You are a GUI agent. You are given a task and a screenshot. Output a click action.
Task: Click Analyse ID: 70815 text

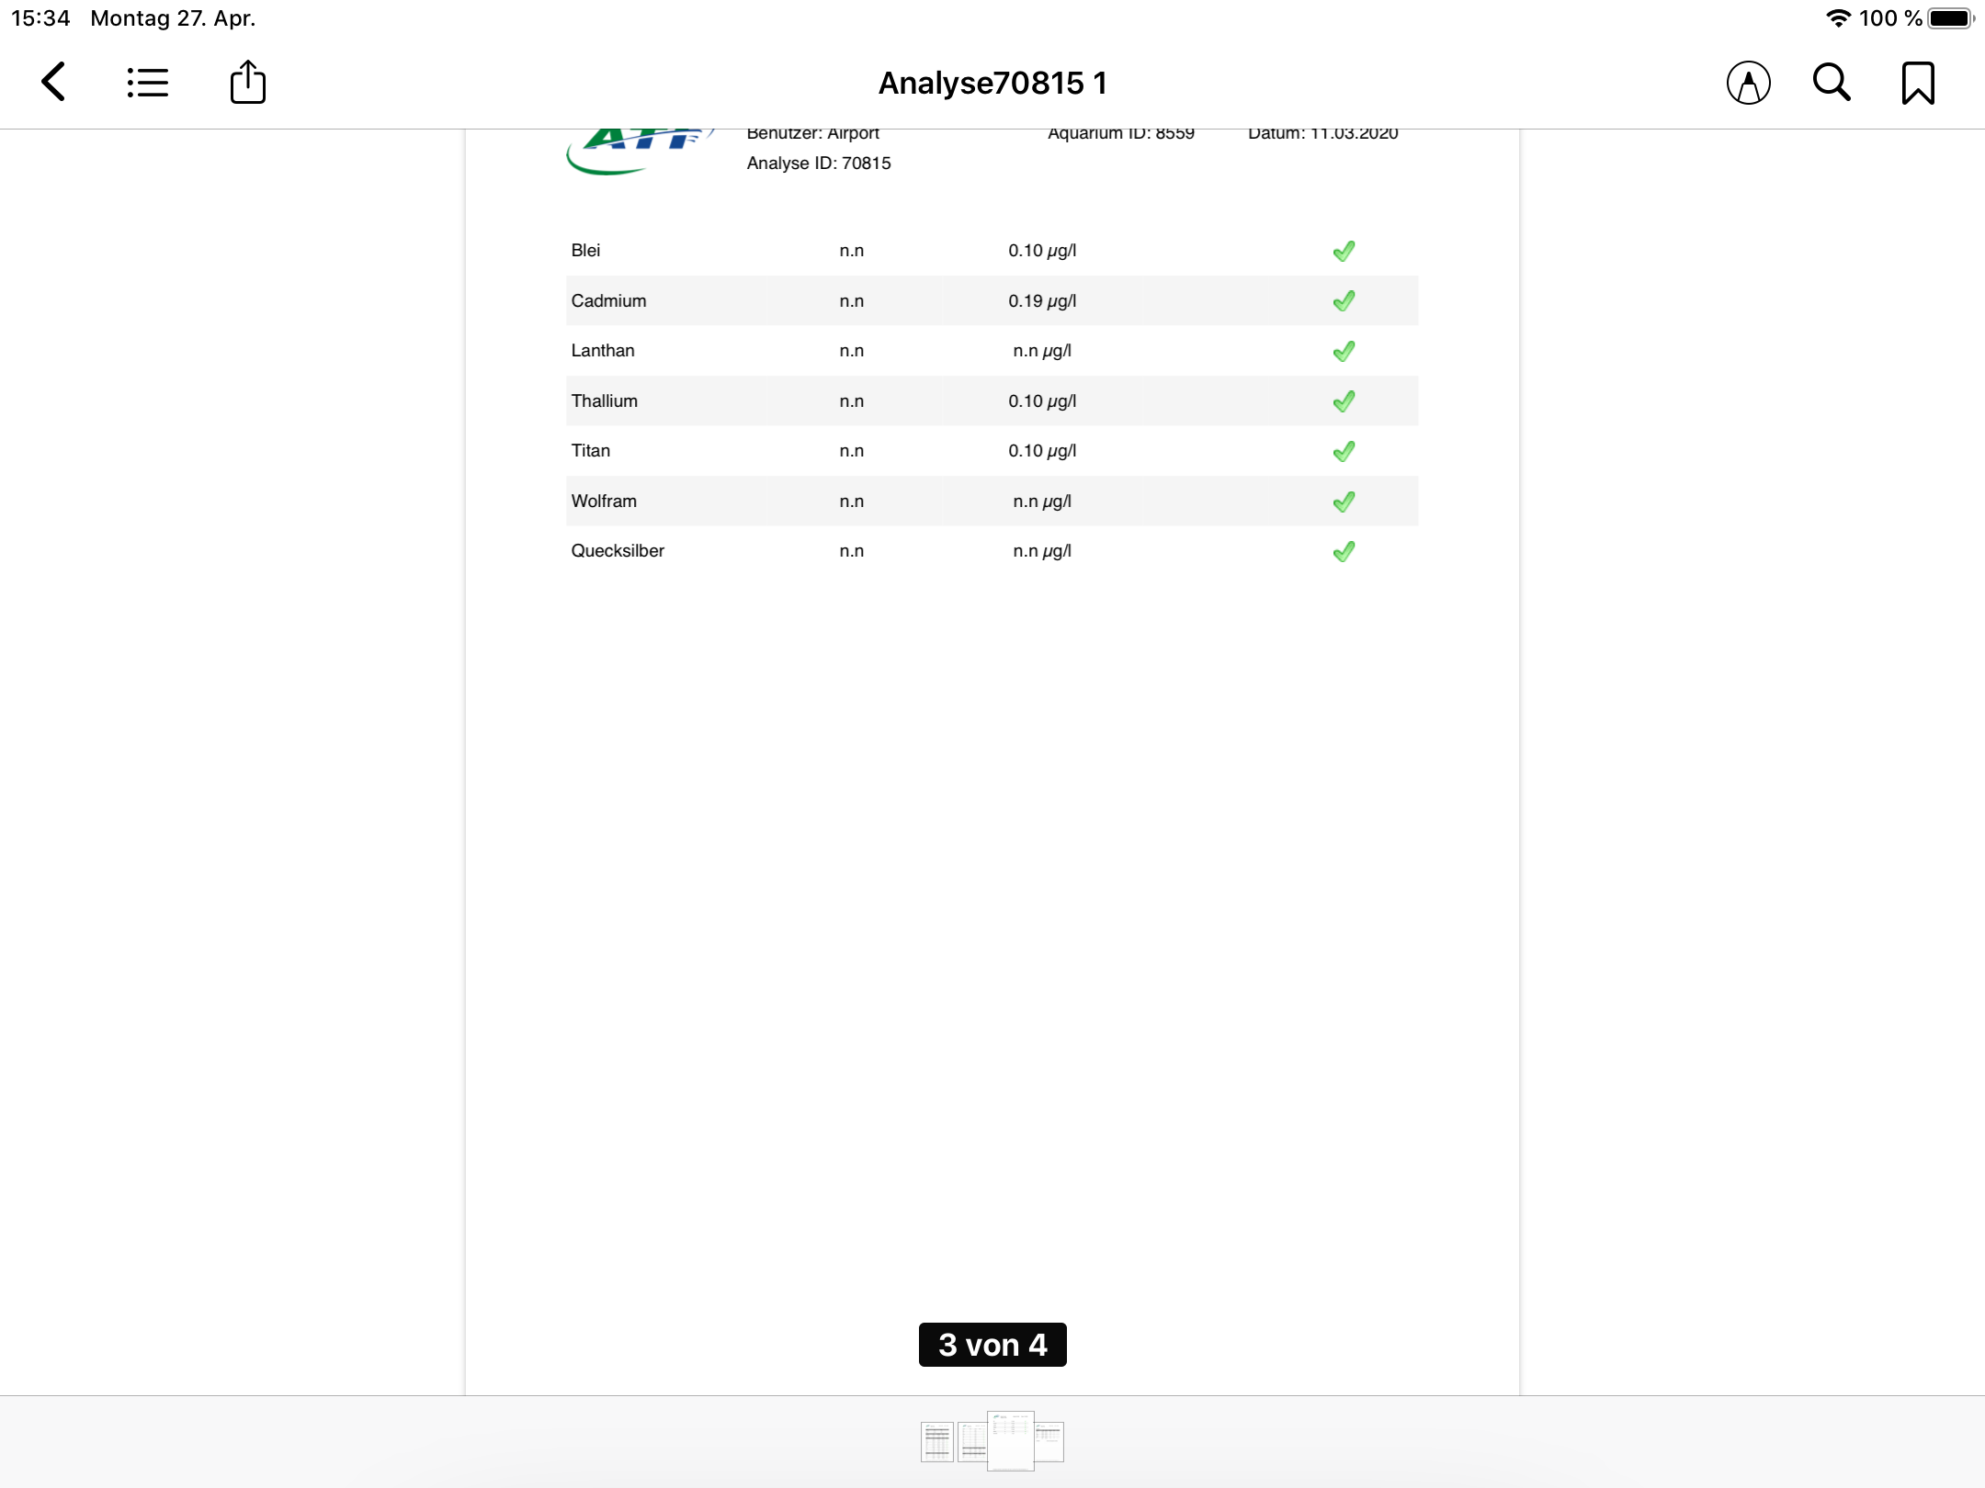(819, 163)
